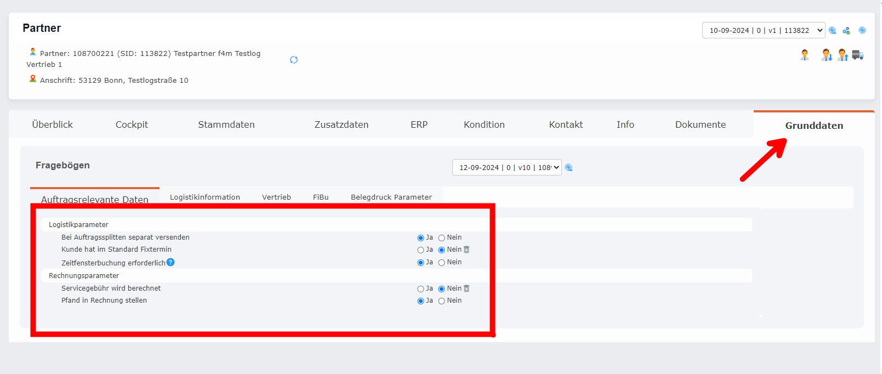Click the person with down arrow icon
882x374 pixels.
[x=827, y=55]
